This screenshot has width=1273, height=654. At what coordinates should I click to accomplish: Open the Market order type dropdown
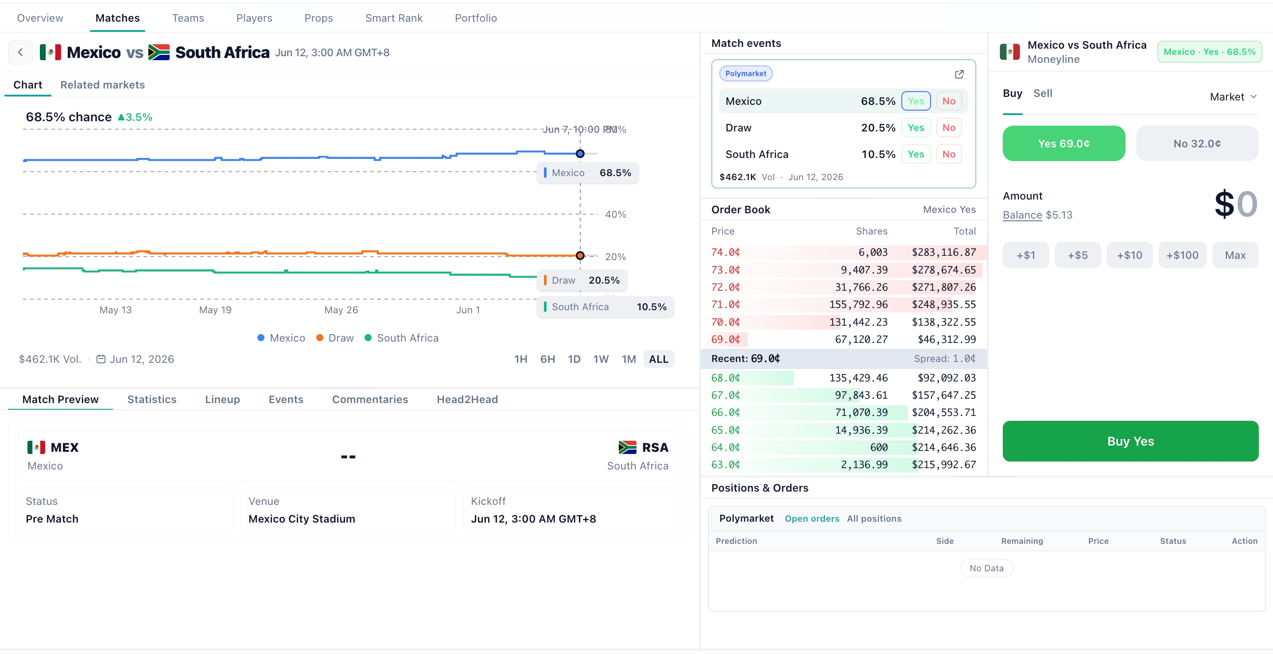tap(1233, 97)
